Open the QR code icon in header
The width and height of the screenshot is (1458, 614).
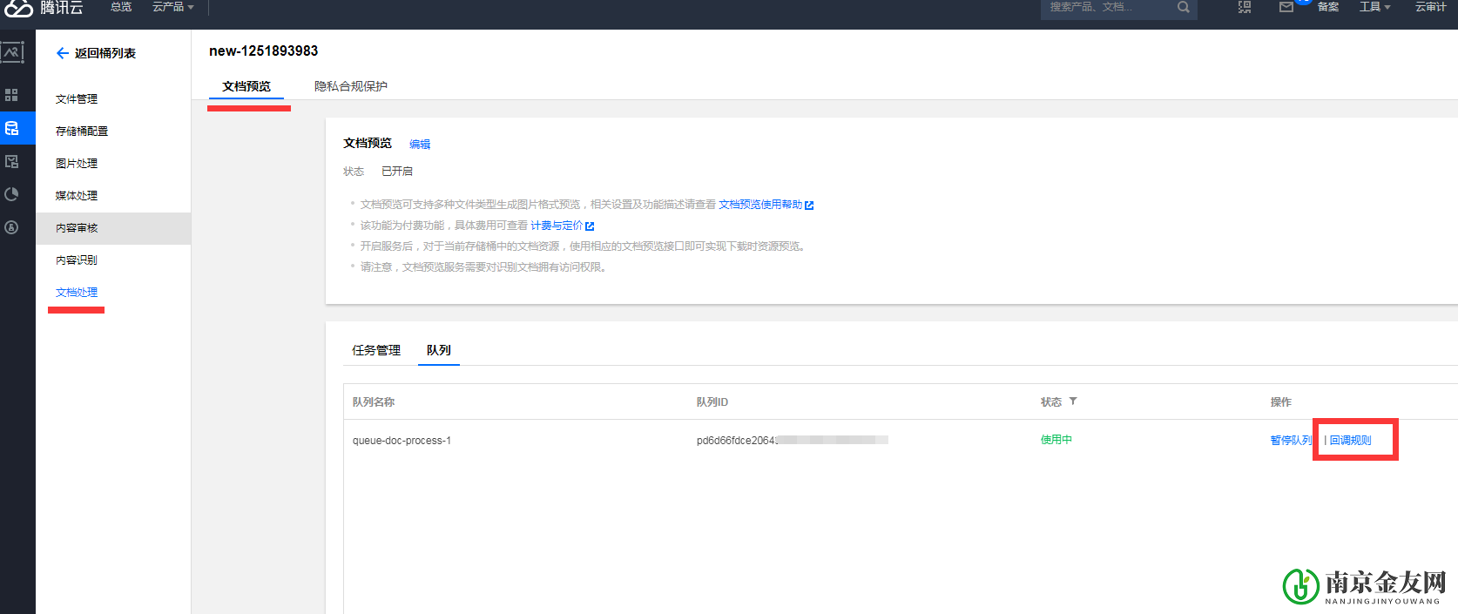click(1245, 8)
